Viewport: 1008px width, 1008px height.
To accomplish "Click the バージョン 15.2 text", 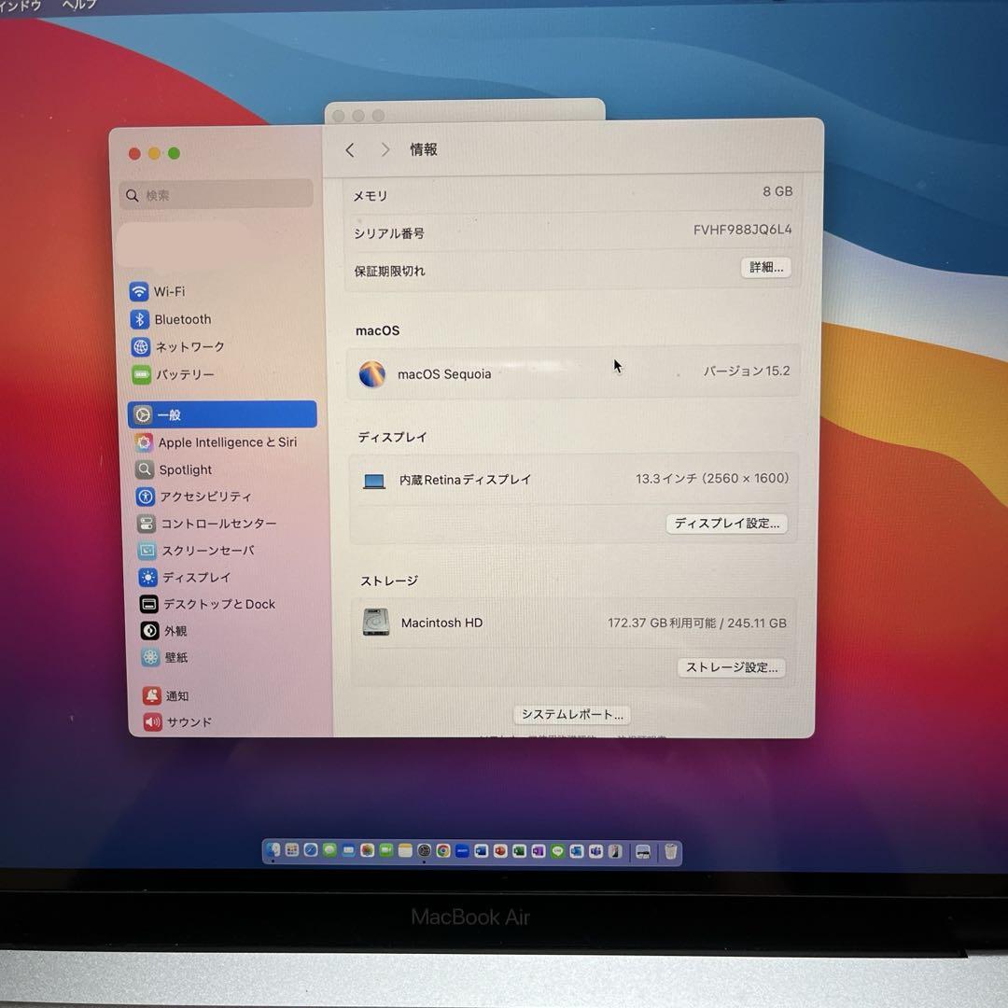I will click(746, 371).
